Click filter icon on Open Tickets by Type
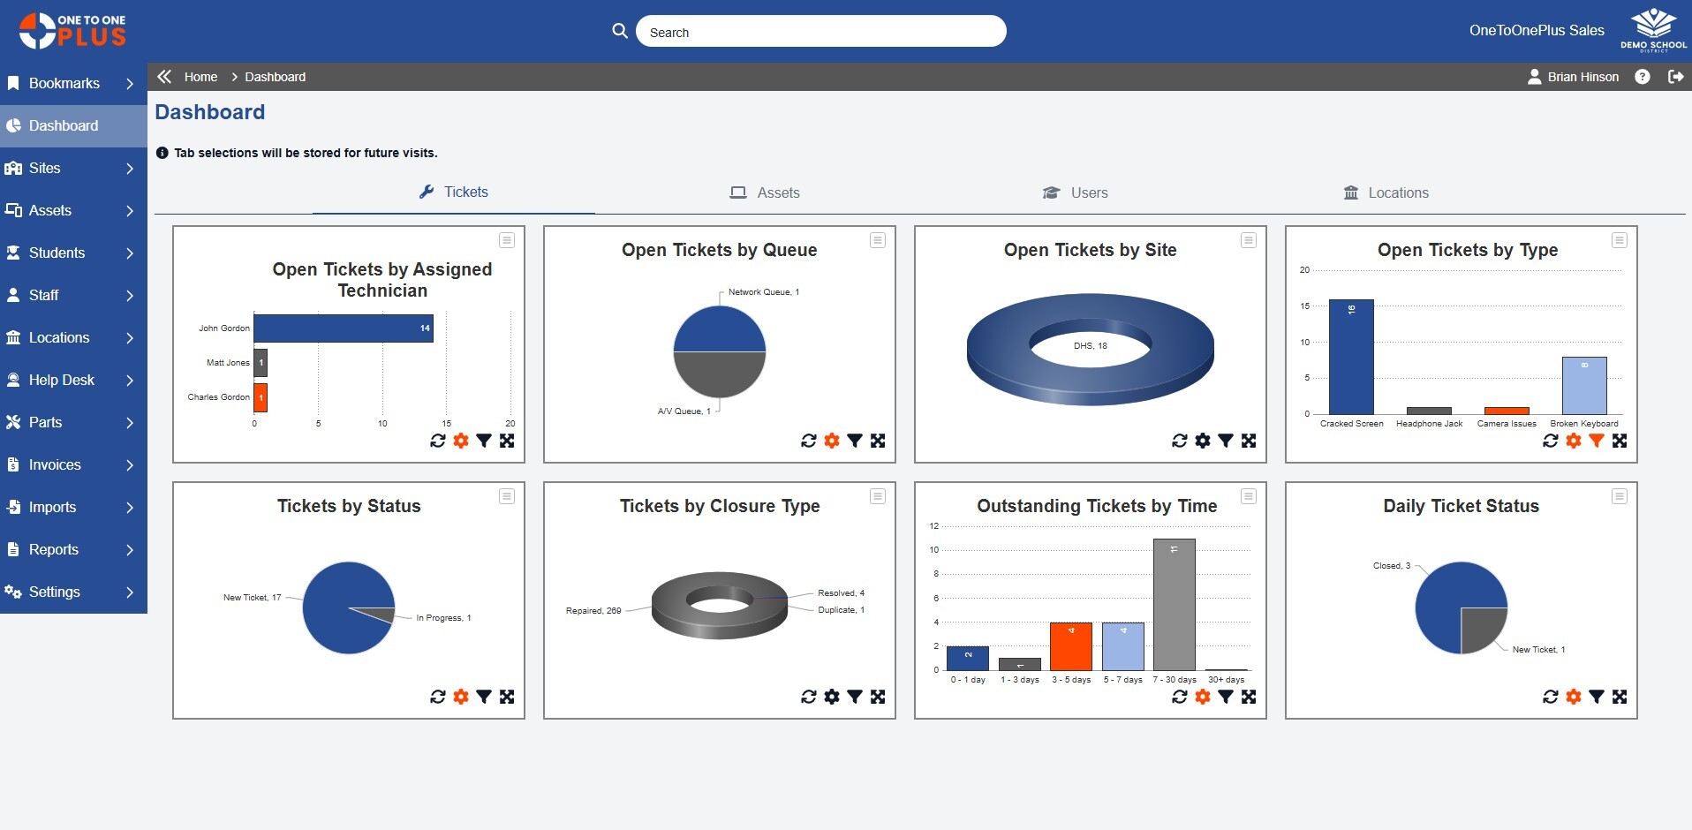This screenshot has width=1692, height=830. click(1596, 441)
